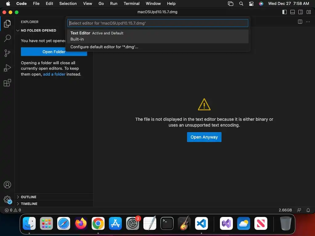Open Launchpad from the Dock
This screenshot has height=236, width=315.
tap(46, 223)
